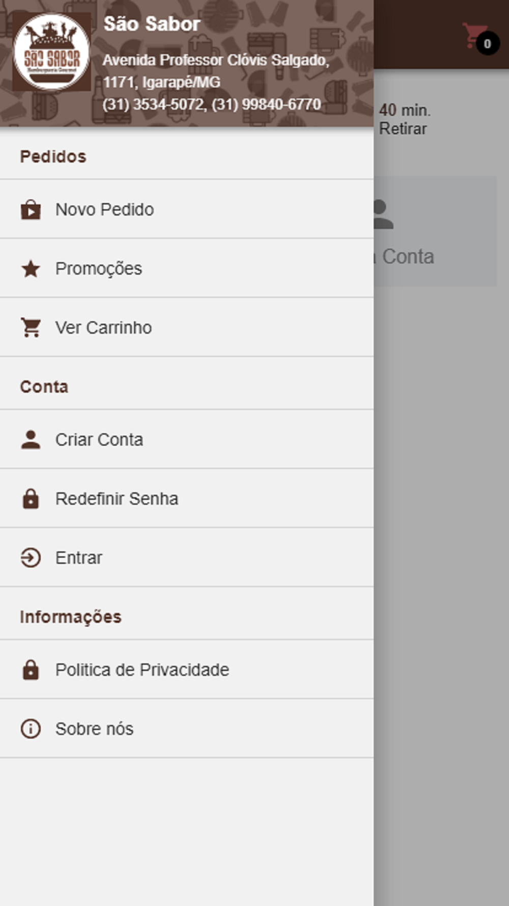Tap the dimmed Conta card behind drawer
Screen dimensions: 509x906
coord(435,232)
